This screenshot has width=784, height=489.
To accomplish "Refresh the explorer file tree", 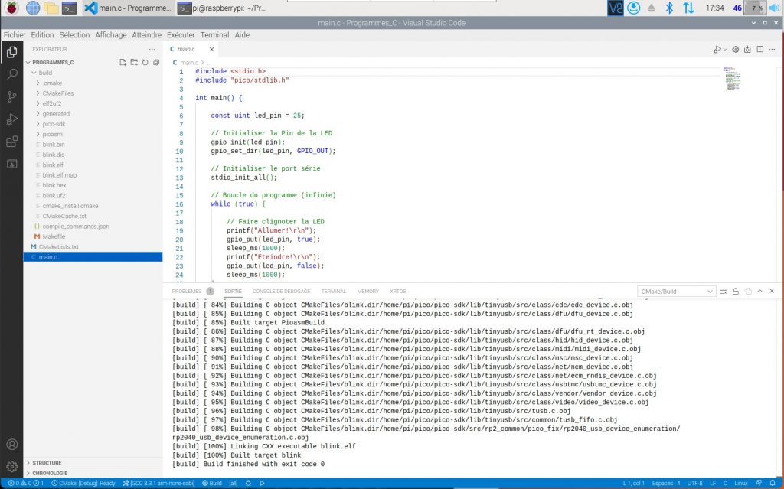I will coord(145,62).
